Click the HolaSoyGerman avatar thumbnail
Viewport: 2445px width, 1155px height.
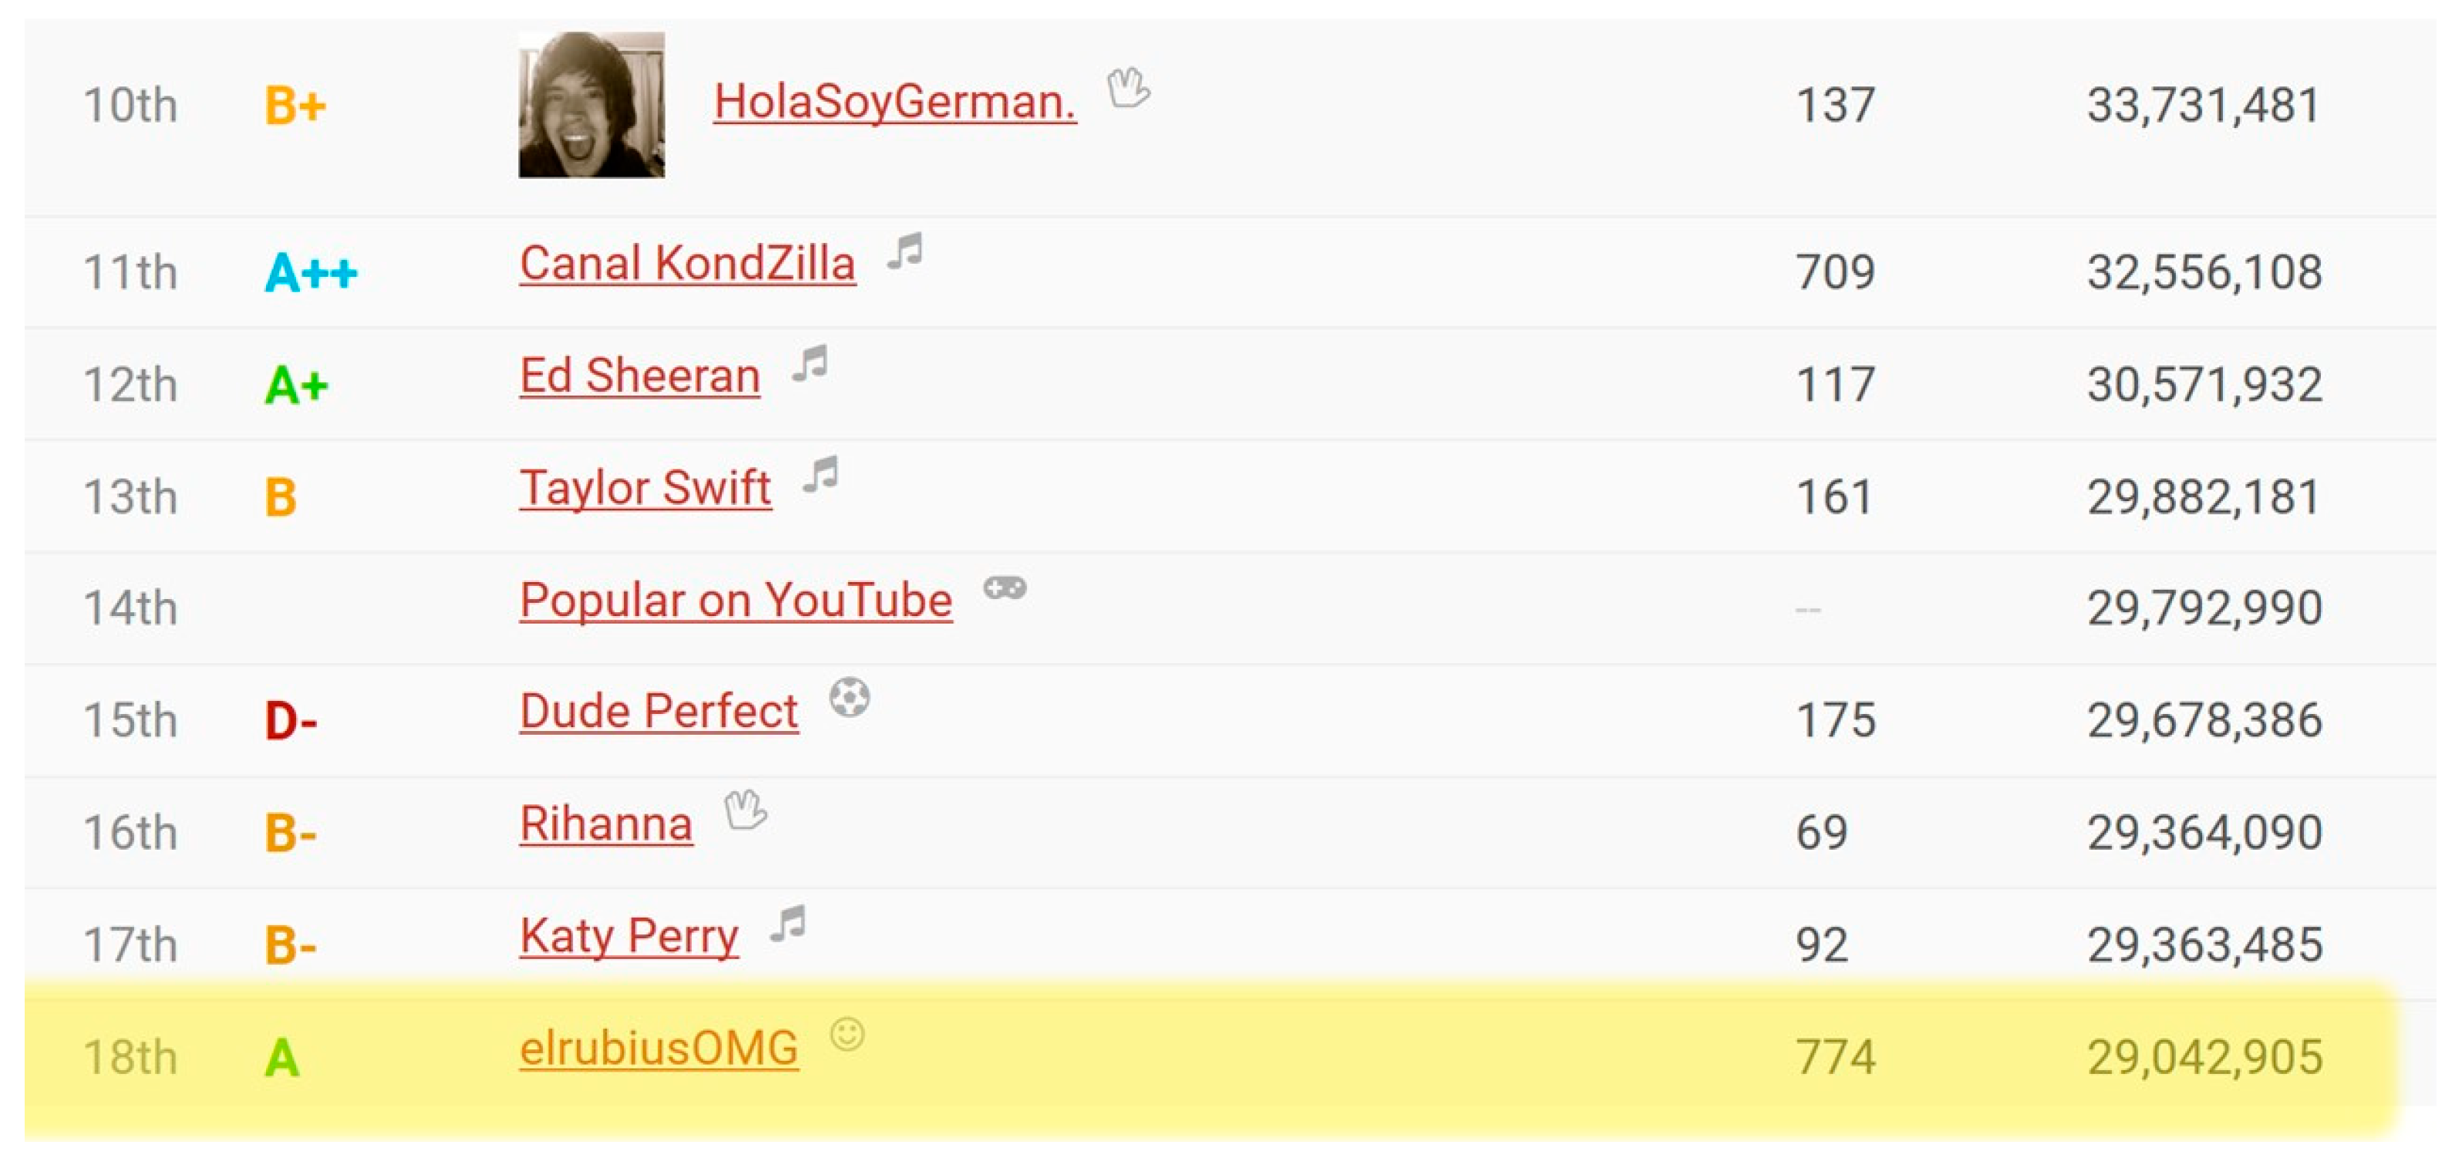(x=591, y=104)
